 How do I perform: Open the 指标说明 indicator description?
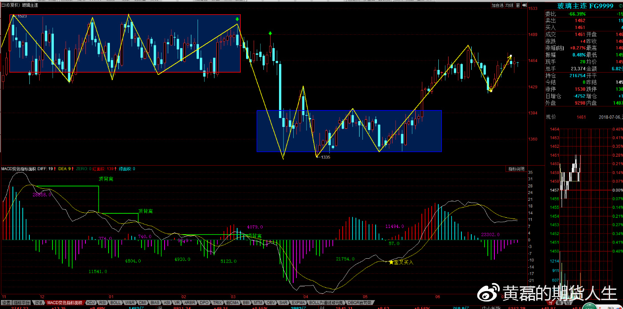pos(517,169)
